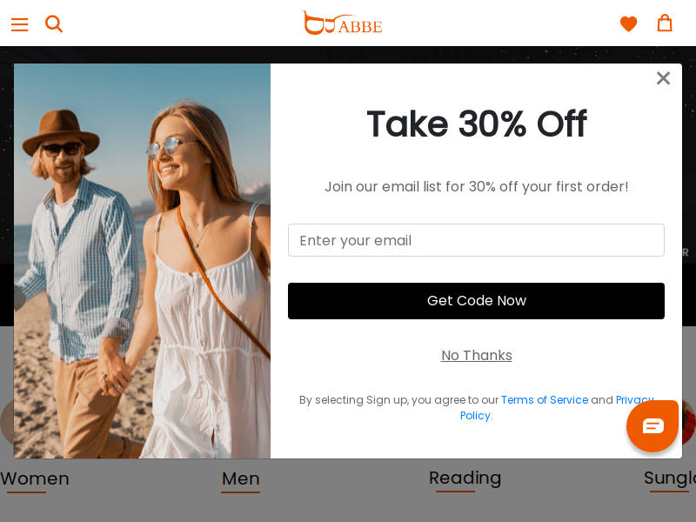Select the Women category
Image resolution: width=696 pixels, height=522 pixels.
pos(35,479)
